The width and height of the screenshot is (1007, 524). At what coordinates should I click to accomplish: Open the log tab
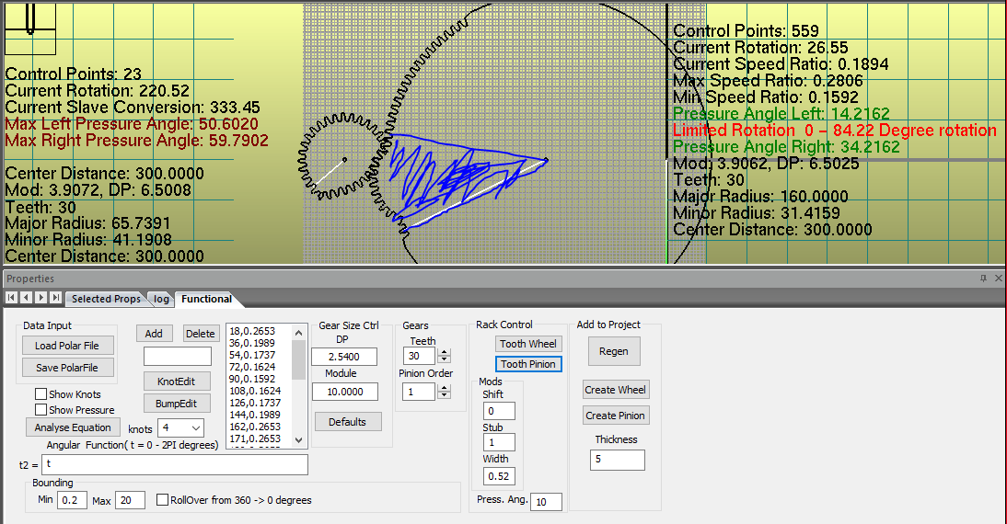161,299
